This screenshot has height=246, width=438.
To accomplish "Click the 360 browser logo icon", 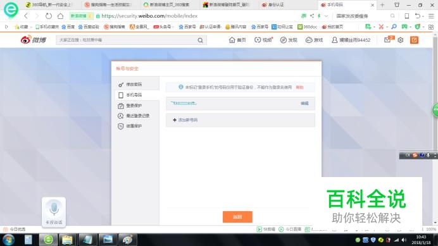I will (11, 9).
